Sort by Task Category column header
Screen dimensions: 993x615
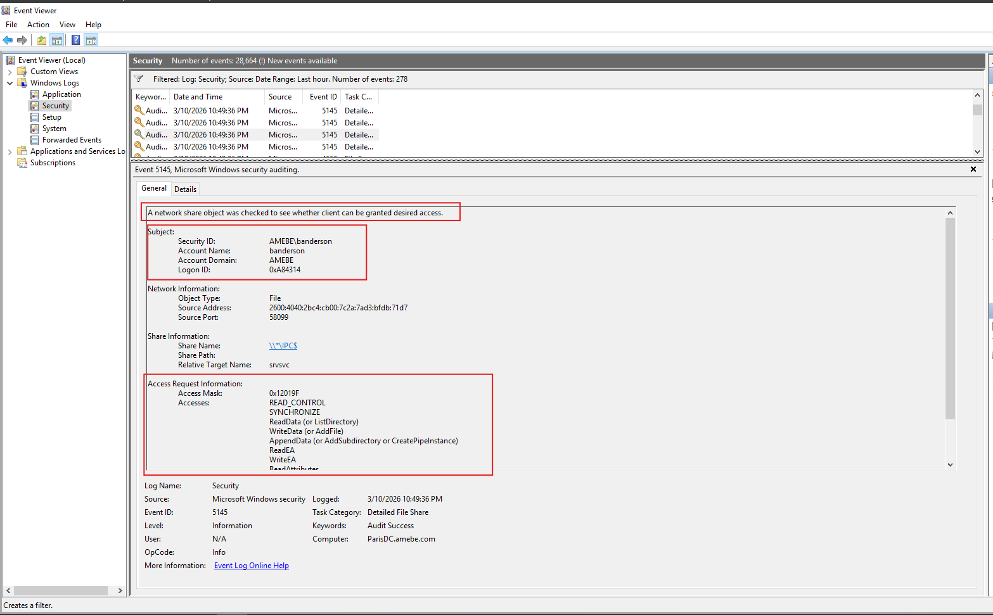[359, 97]
